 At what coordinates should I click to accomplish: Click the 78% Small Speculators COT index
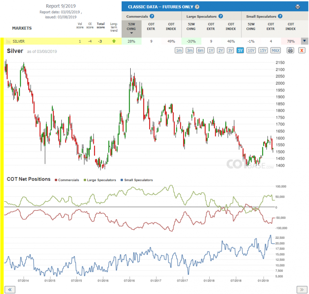tap(291, 41)
